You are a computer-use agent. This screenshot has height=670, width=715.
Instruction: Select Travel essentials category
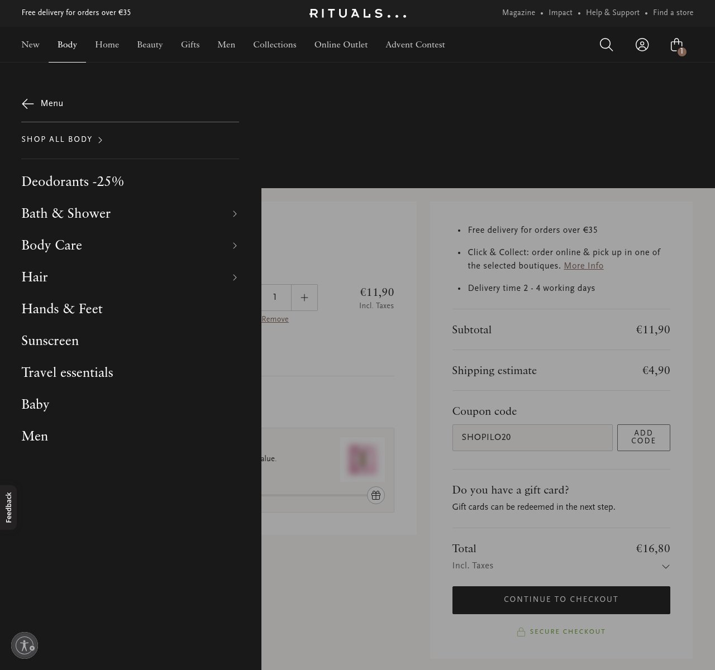[x=67, y=372]
